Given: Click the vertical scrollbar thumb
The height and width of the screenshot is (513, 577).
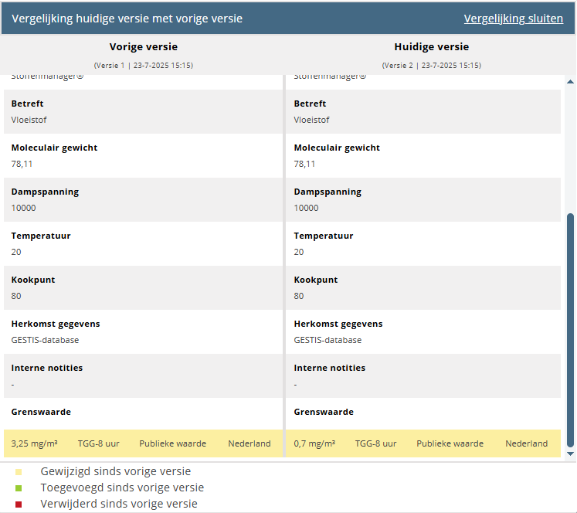Looking at the screenshot, I should pos(571,330).
